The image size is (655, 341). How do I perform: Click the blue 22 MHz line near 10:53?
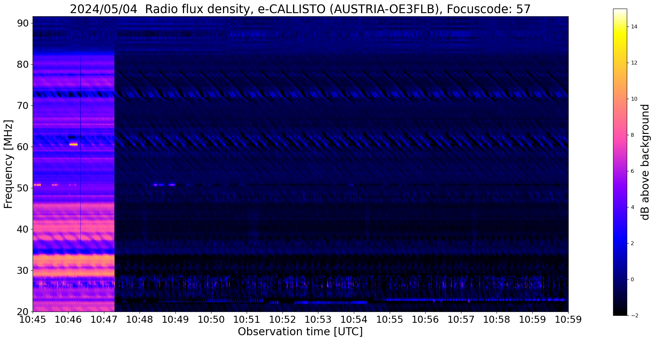tap(331, 302)
